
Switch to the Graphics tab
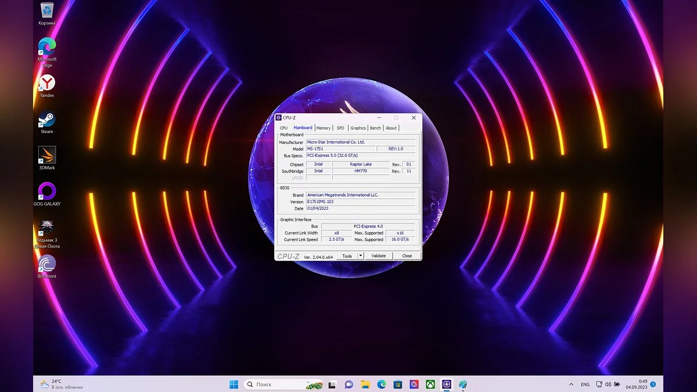point(358,128)
